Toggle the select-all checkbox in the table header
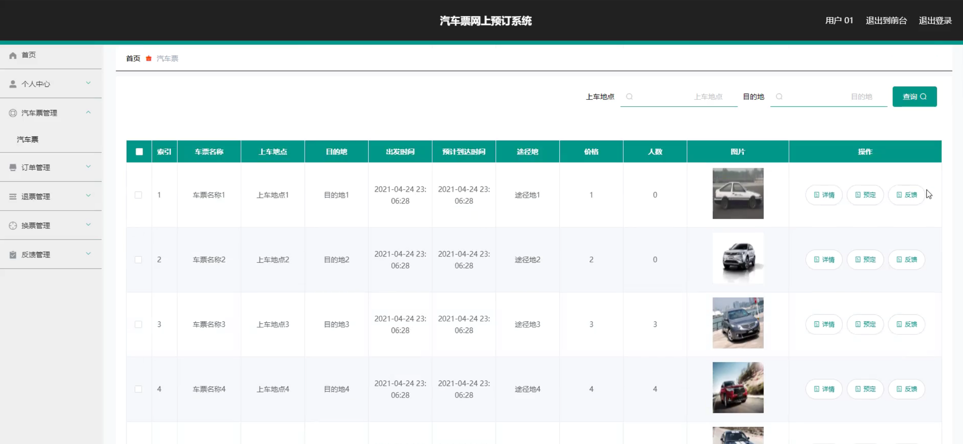This screenshot has height=444, width=963. [139, 152]
